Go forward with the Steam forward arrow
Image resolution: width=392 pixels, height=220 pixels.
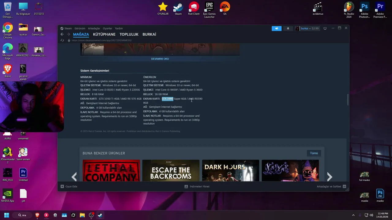tap(68, 35)
